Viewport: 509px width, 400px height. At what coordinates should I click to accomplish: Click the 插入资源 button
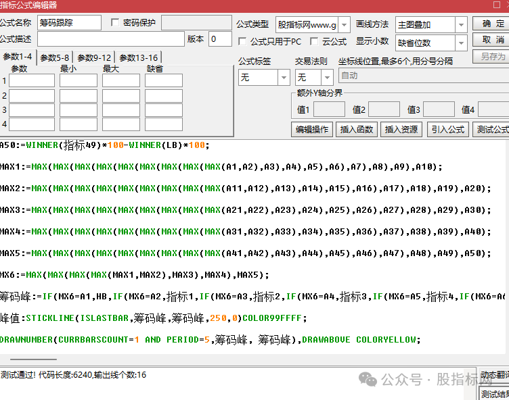click(401, 129)
